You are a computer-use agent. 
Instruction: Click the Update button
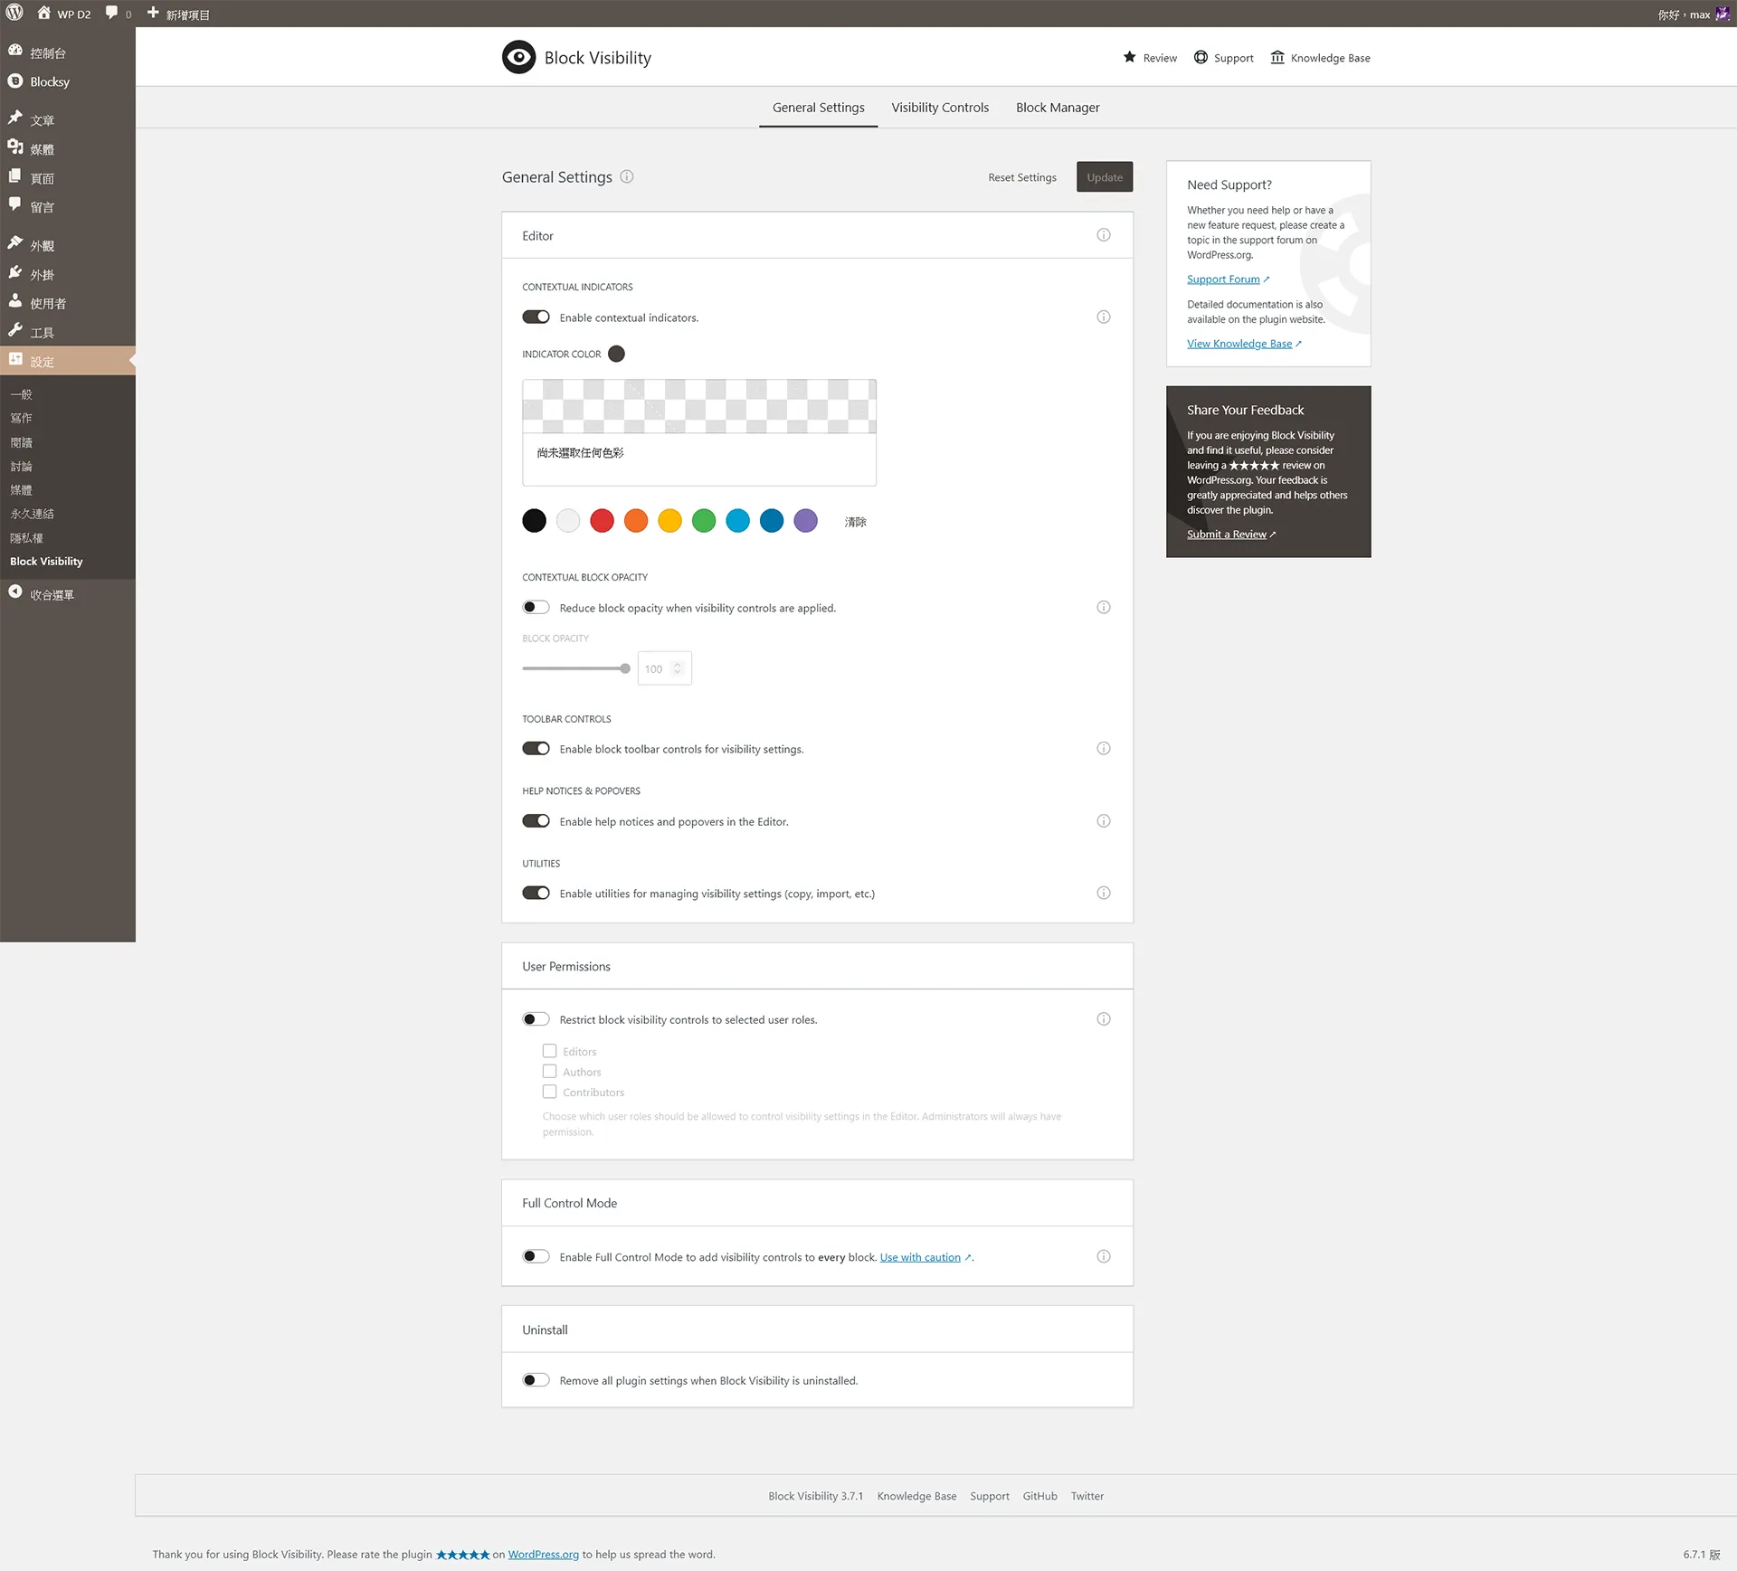pyautogui.click(x=1105, y=177)
